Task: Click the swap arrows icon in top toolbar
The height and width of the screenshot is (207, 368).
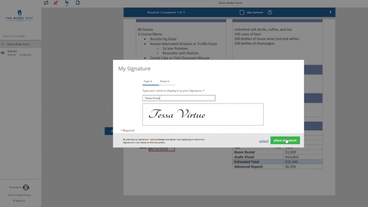Action: coord(46,3)
